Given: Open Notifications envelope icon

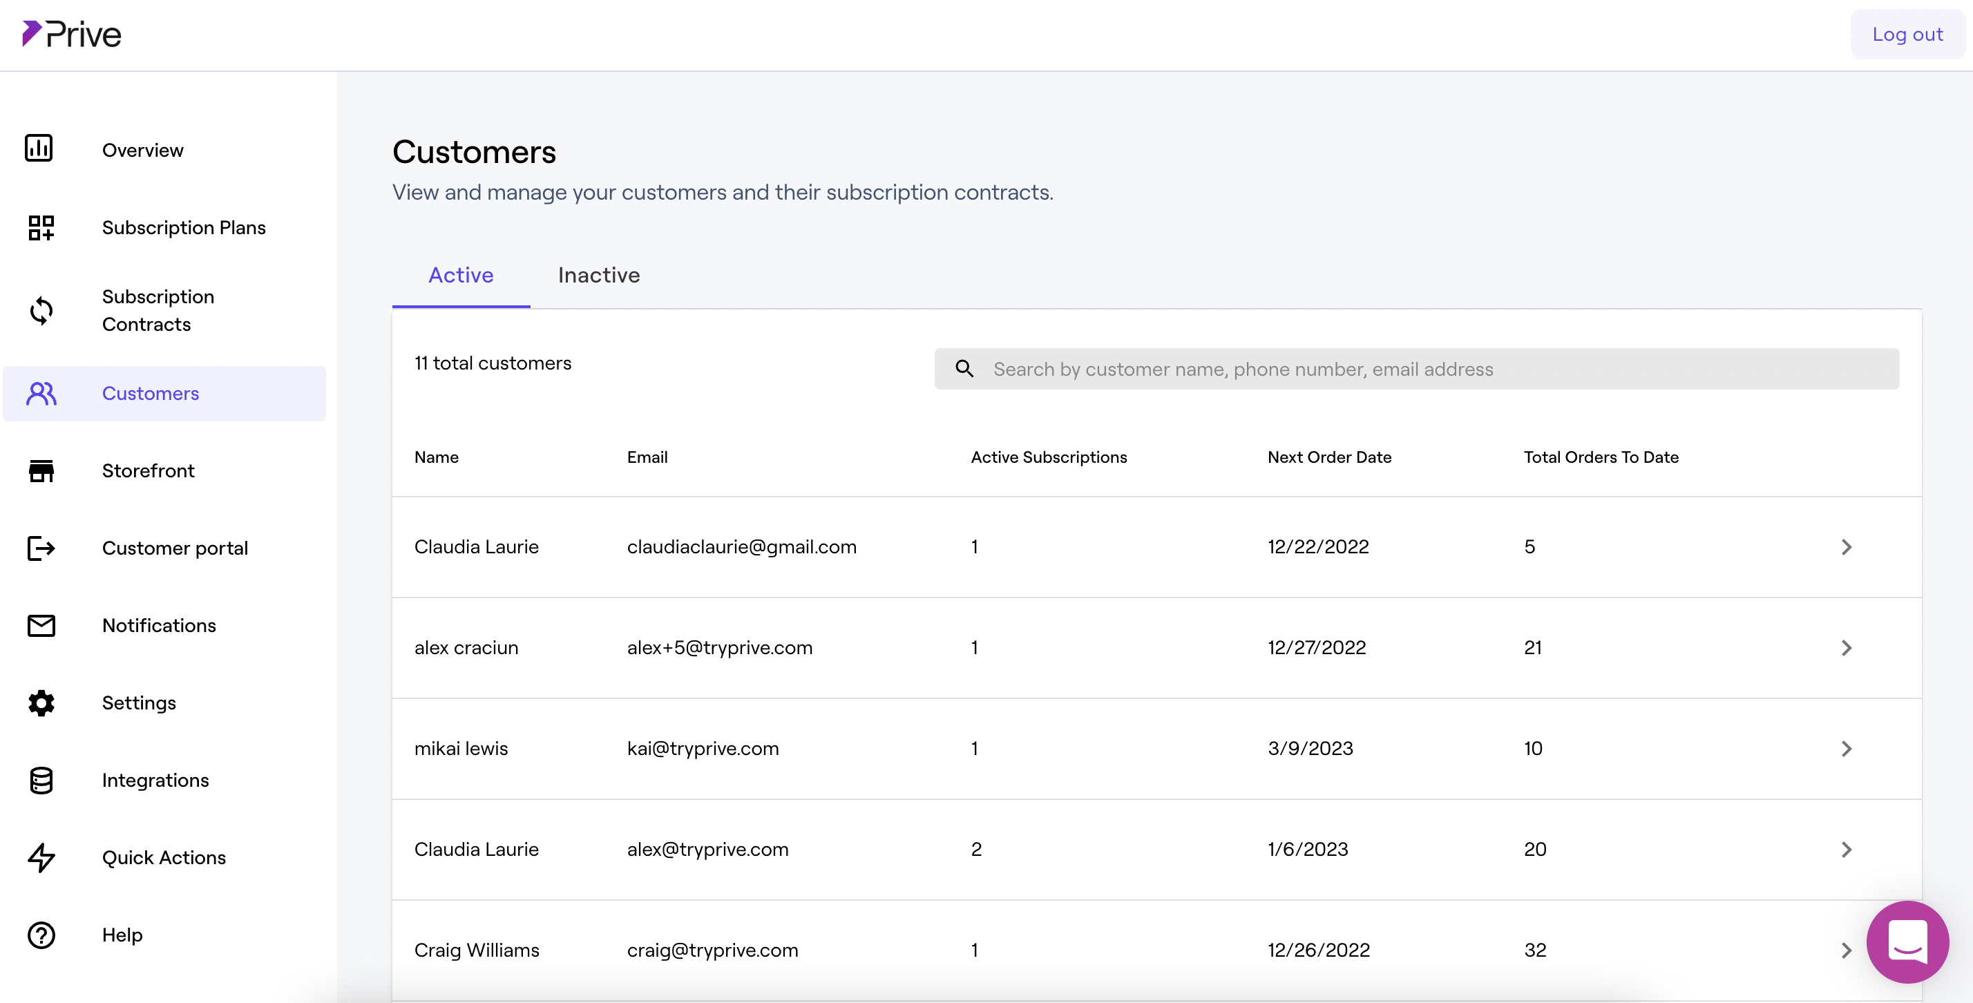Looking at the screenshot, I should (41, 626).
